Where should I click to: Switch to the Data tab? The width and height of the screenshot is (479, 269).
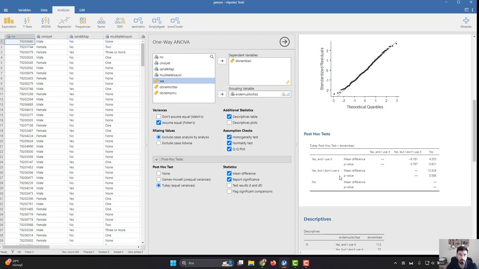[x=44, y=10]
